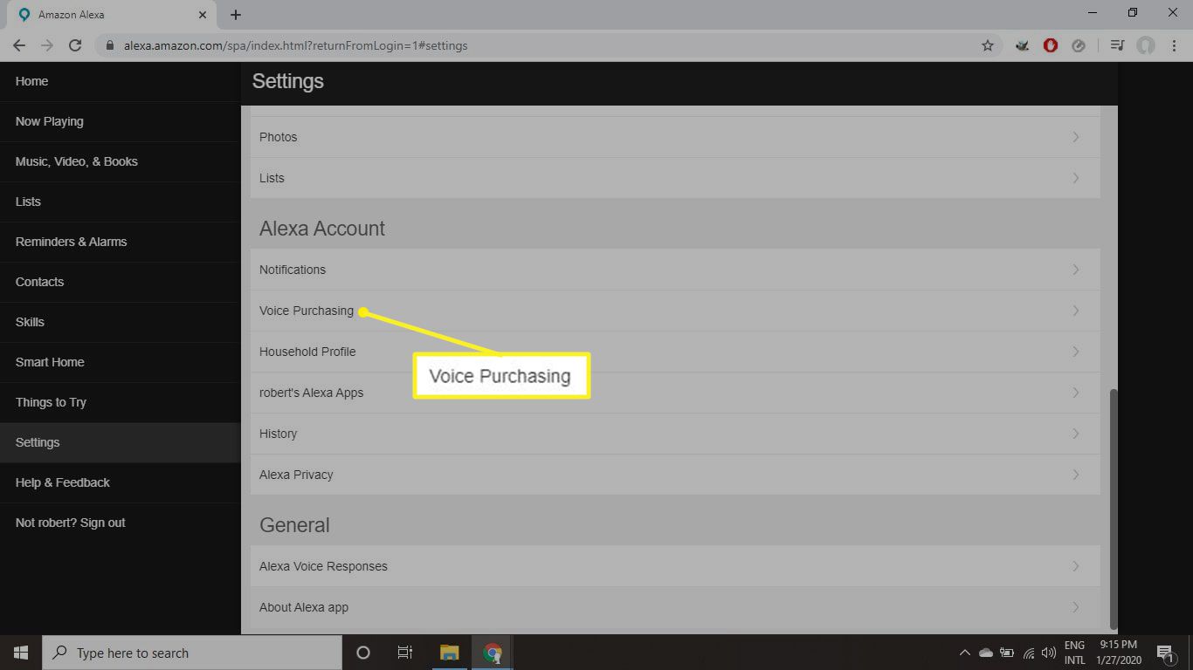Open the Wi-Fi network tray icon

[x=1029, y=653]
